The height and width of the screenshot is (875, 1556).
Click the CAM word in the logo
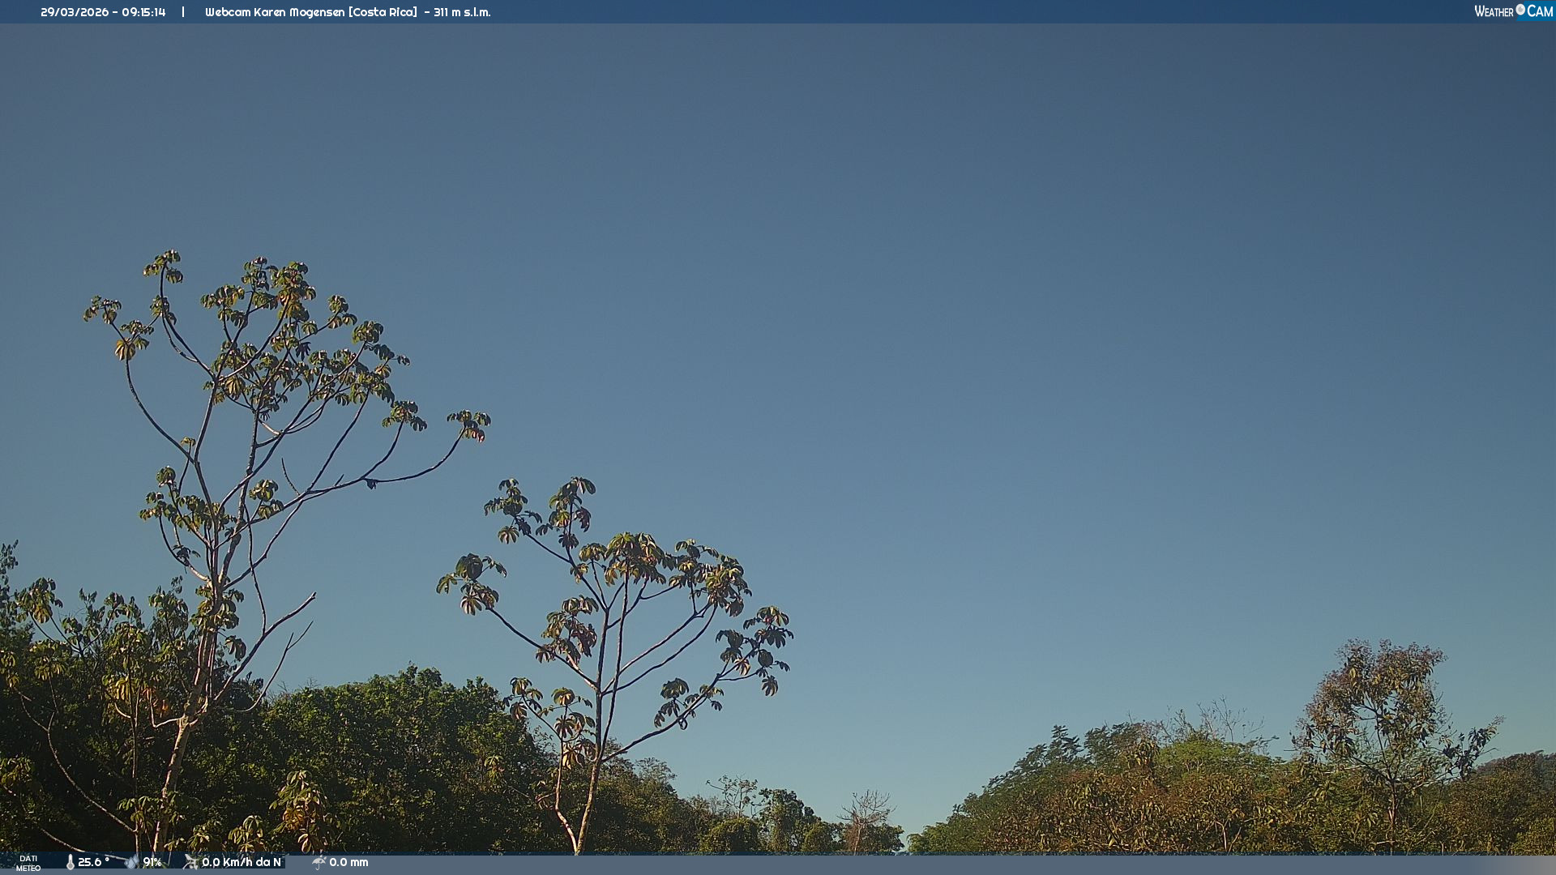click(x=1540, y=11)
